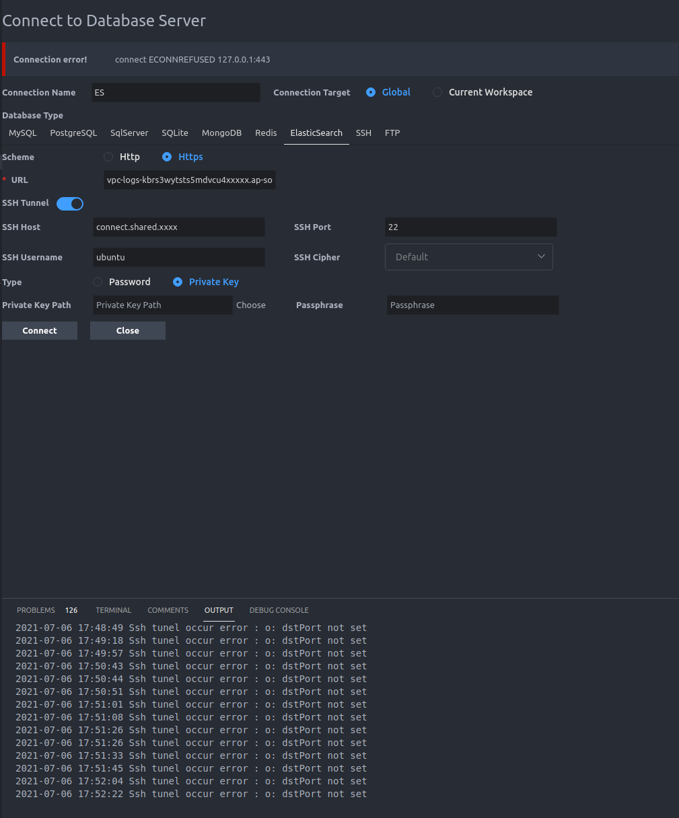The image size is (679, 818).
Task: Switch to the SQLite database type
Action: (x=174, y=133)
